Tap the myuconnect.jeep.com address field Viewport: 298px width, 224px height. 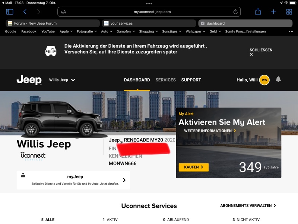click(149, 12)
